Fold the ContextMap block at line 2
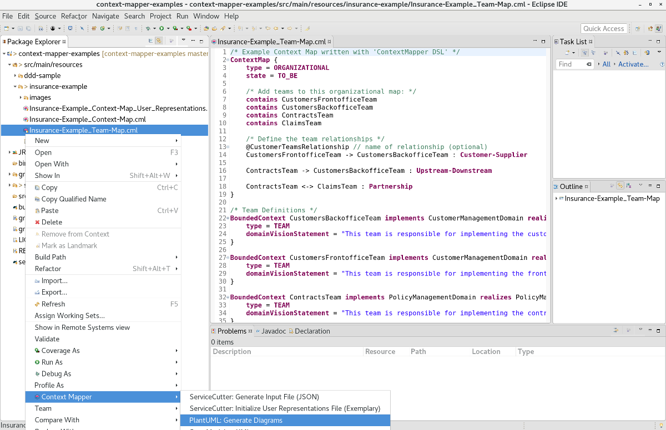Image resolution: width=666 pixels, height=430 pixels. pyautogui.click(x=228, y=60)
